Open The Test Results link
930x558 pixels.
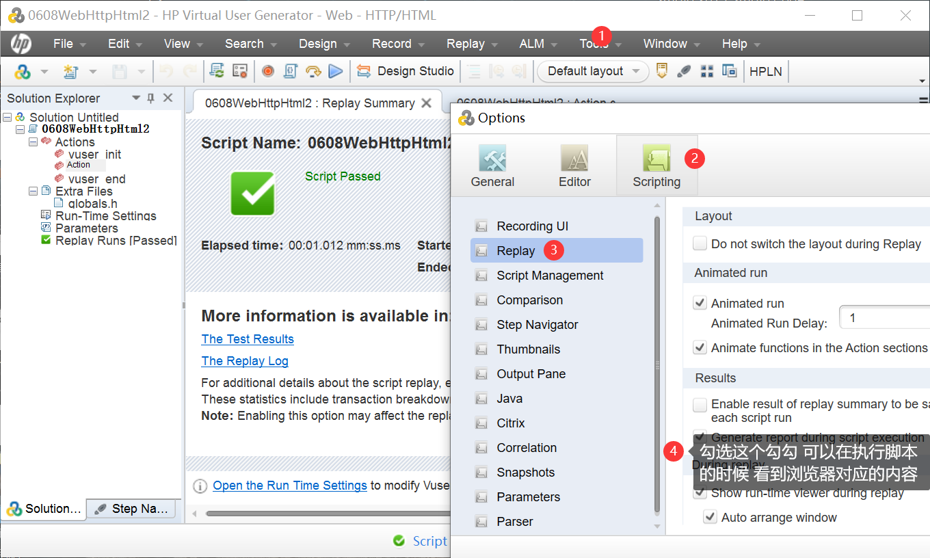[248, 339]
